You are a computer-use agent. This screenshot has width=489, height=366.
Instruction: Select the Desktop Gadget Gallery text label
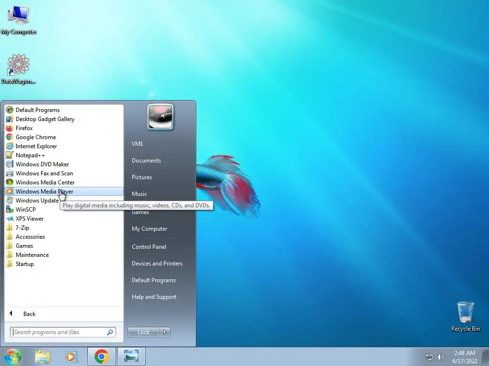tap(45, 119)
